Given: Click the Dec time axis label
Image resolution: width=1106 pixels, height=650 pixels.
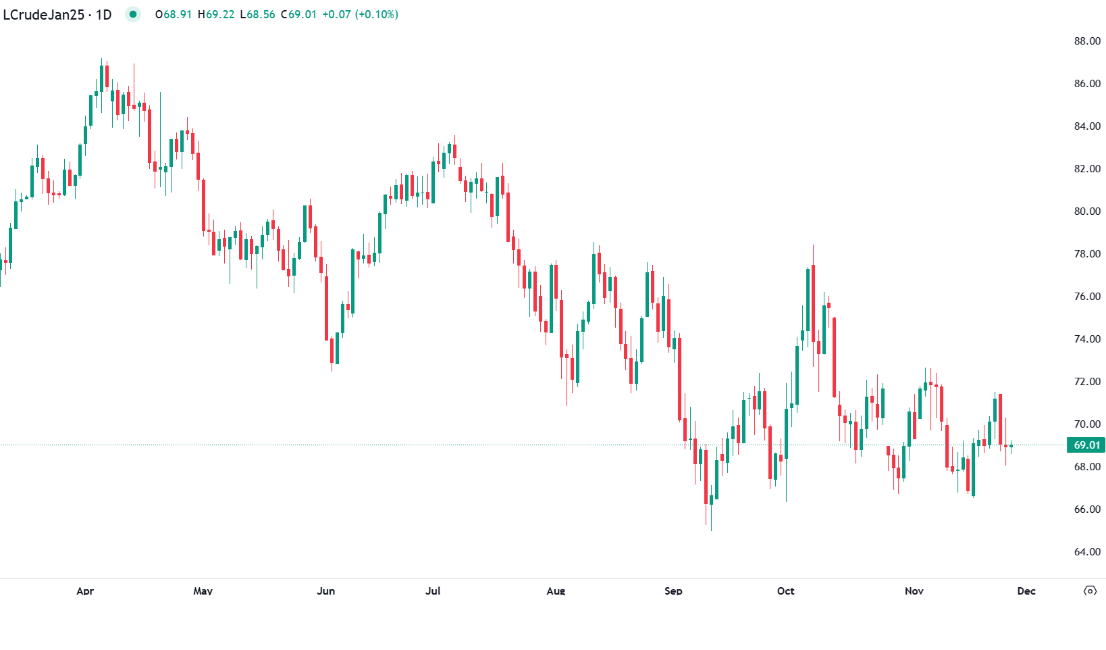Looking at the screenshot, I should pyautogui.click(x=1026, y=591).
